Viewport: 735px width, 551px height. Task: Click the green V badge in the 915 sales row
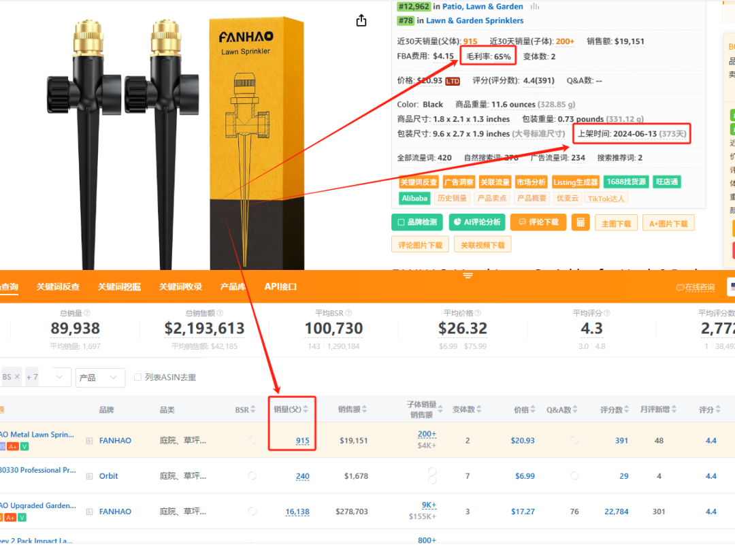click(x=24, y=446)
